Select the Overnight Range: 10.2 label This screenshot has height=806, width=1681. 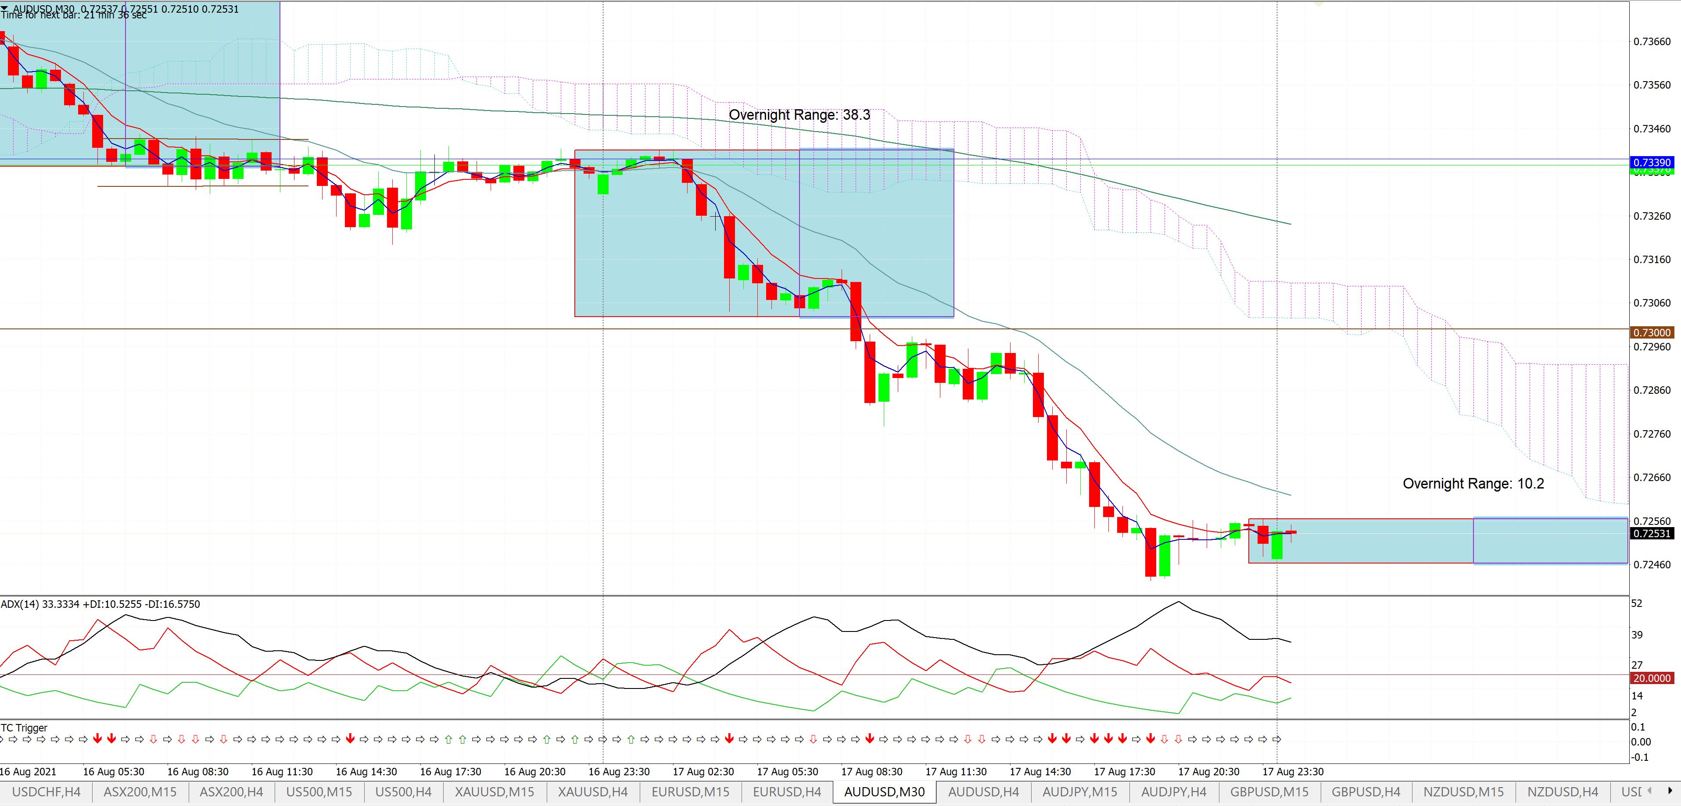point(1473,483)
